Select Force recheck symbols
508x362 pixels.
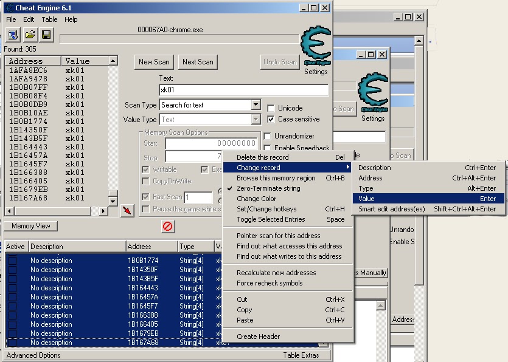tap(287, 283)
